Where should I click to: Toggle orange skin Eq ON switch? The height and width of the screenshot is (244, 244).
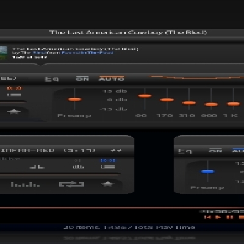click(x=82, y=79)
